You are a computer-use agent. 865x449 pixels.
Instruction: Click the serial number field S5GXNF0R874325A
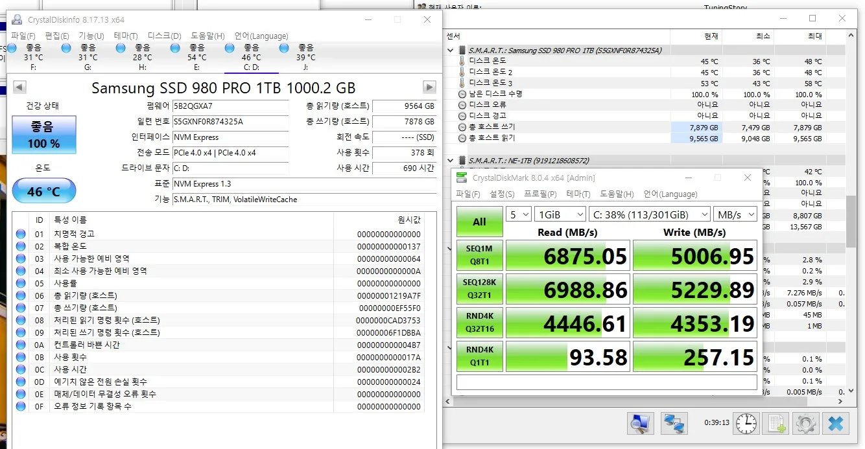tap(230, 122)
